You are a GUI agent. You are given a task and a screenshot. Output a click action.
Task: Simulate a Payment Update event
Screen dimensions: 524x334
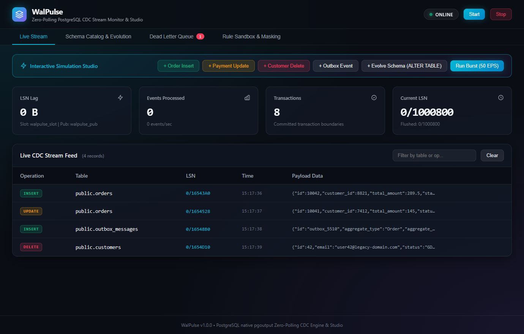click(229, 66)
